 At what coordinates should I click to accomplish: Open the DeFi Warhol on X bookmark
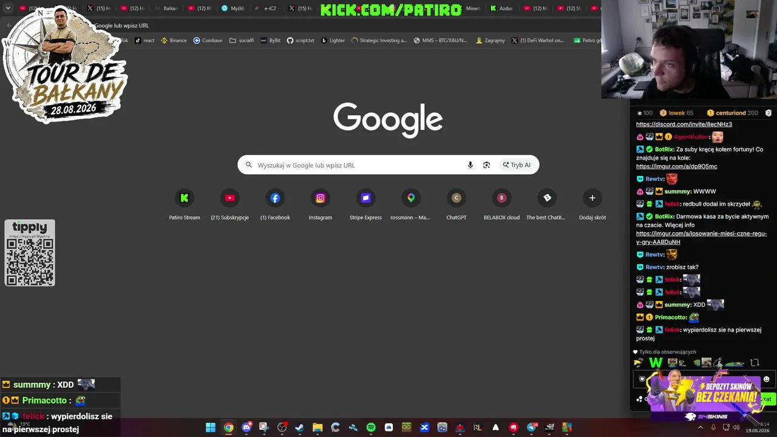tap(538, 41)
